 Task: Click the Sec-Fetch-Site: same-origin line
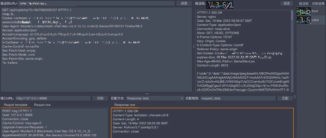[x=22, y=59]
